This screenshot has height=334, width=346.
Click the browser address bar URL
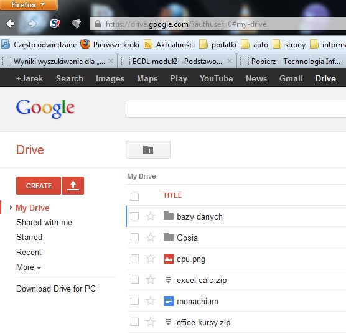186,24
